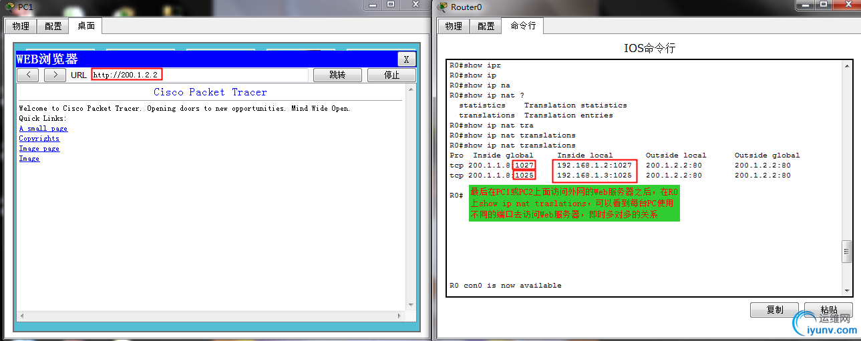The image size is (861, 341).
Task: Select 桌面 tab in PC1 window
Action: 86,25
